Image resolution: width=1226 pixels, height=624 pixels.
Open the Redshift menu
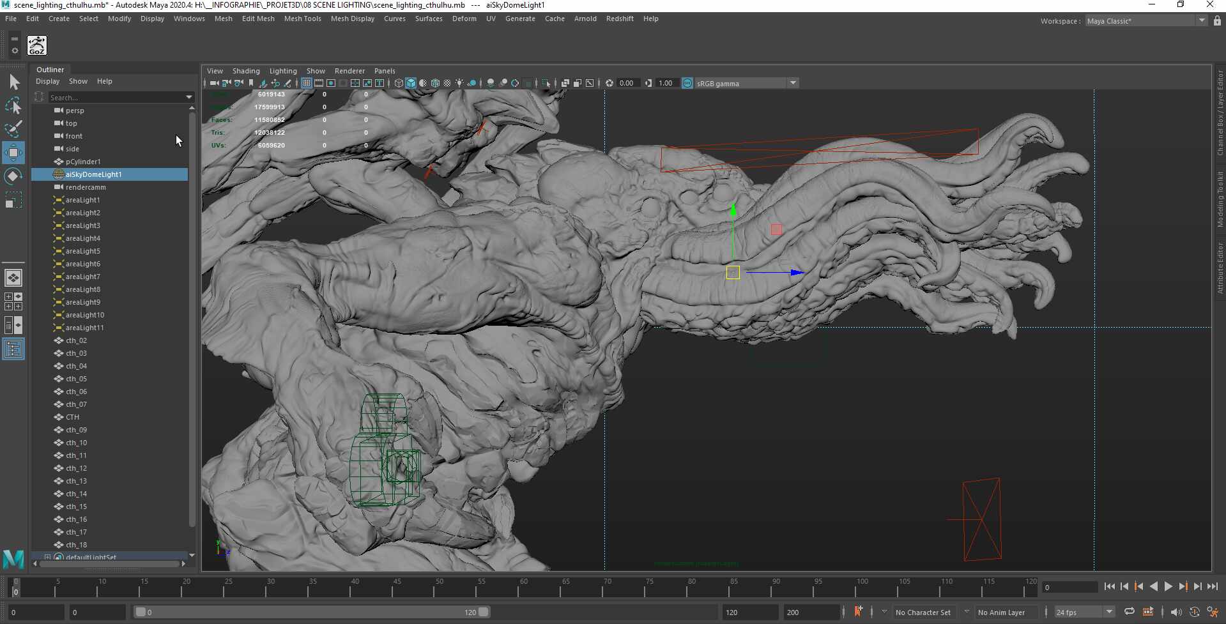click(x=620, y=19)
